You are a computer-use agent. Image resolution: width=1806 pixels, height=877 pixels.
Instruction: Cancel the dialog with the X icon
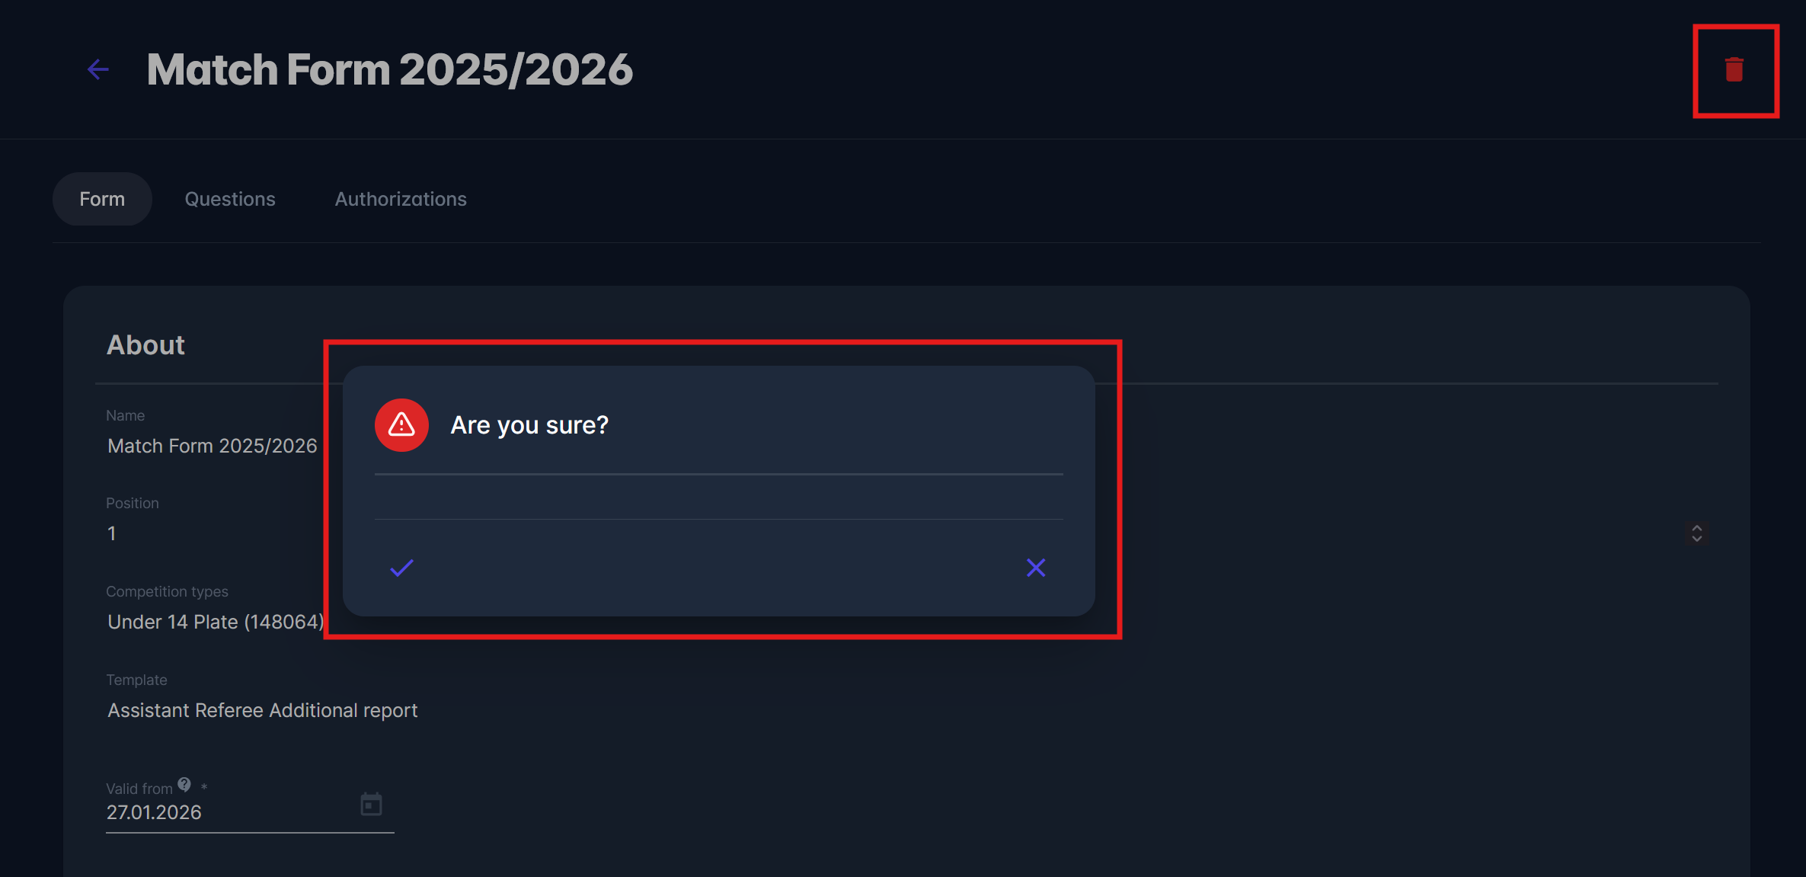(1035, 568)
